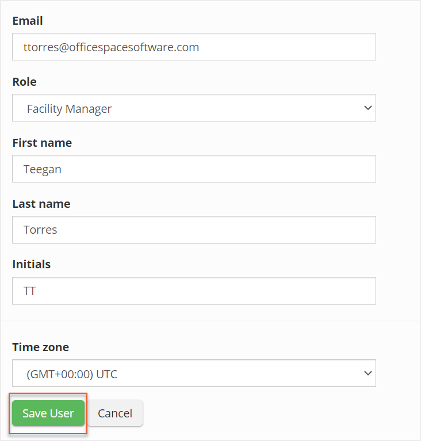This screenshot has height=441, width=421.
Task: Click the First name label
Action: click(42, 143)
